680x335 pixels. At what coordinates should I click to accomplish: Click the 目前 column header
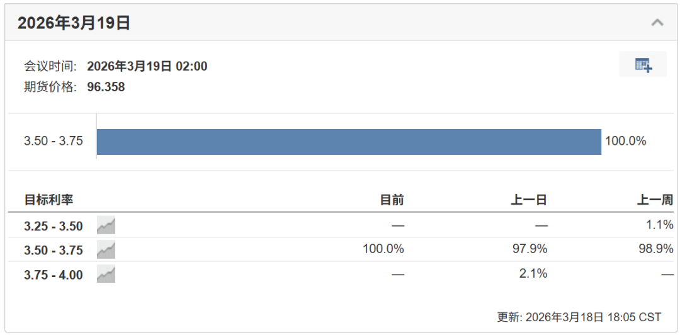point(392,200)
